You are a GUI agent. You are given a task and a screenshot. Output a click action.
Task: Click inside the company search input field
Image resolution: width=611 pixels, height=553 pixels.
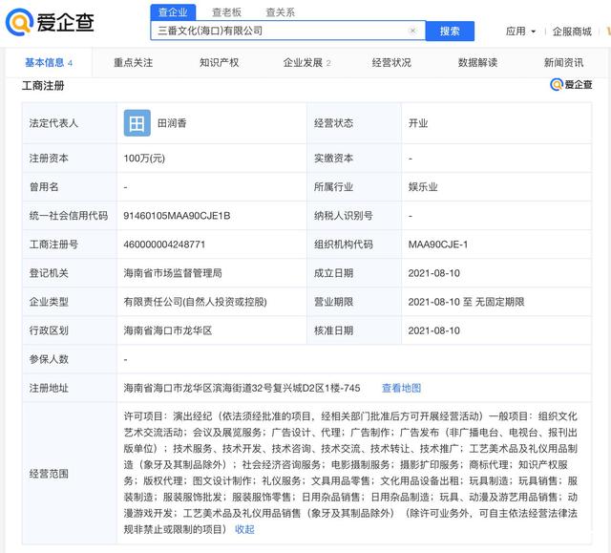pyautogui.click(x=277, y=31)
